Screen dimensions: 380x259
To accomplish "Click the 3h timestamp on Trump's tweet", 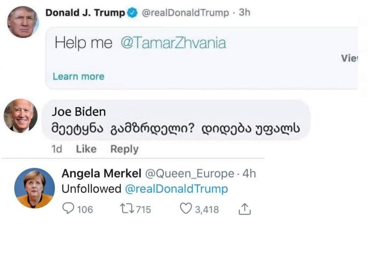I will (x=245, y=13).
